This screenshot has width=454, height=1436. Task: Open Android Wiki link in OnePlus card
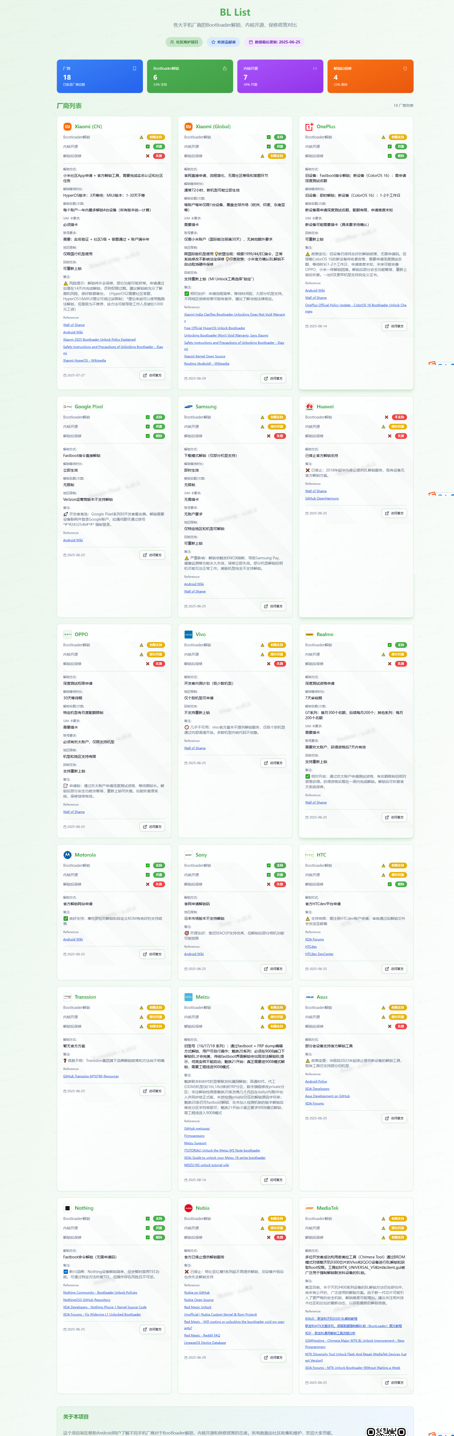click(x=315, y=290)
